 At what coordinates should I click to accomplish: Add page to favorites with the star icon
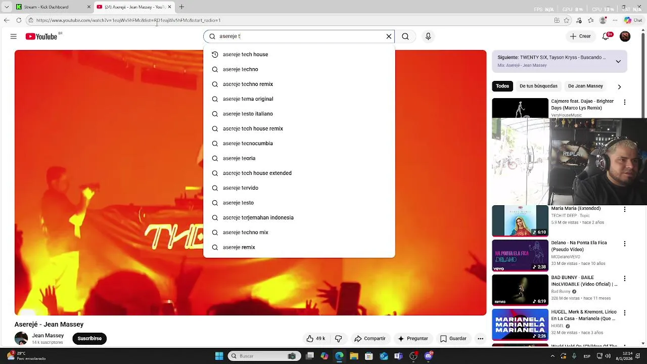pos(567,20)
